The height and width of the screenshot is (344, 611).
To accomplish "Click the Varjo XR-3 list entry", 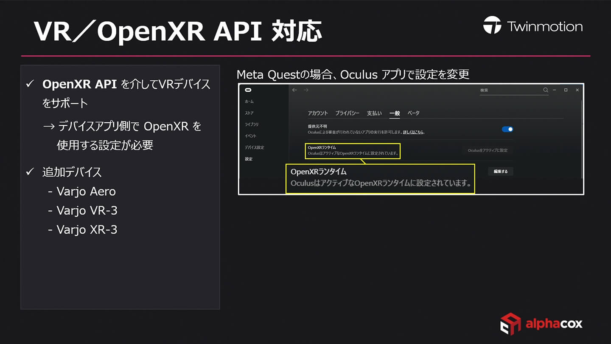I will coord(87,230).
